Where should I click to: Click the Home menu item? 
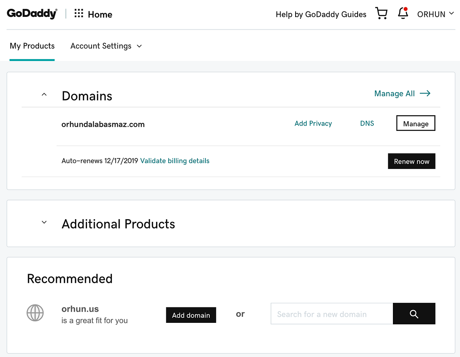(x=100, y=14)
